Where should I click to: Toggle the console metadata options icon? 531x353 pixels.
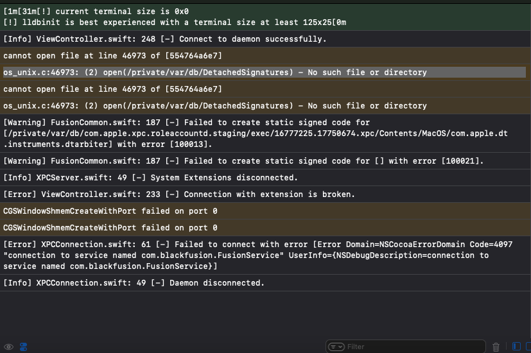[x=24, y=347]
